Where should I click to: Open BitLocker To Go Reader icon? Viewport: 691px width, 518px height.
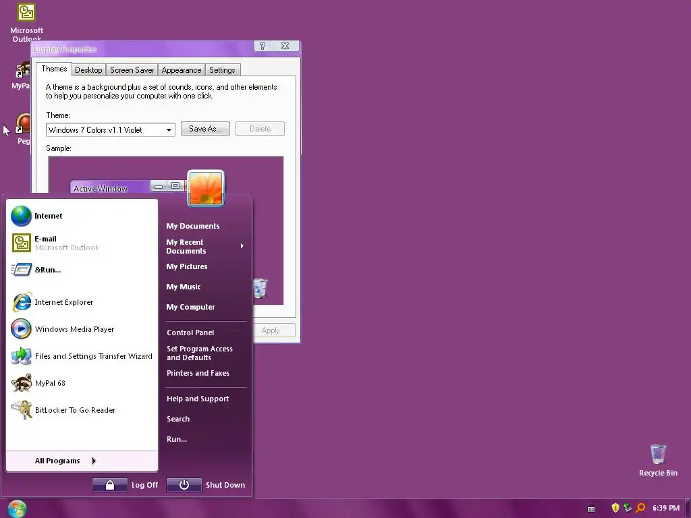click(x=21, y=409)
